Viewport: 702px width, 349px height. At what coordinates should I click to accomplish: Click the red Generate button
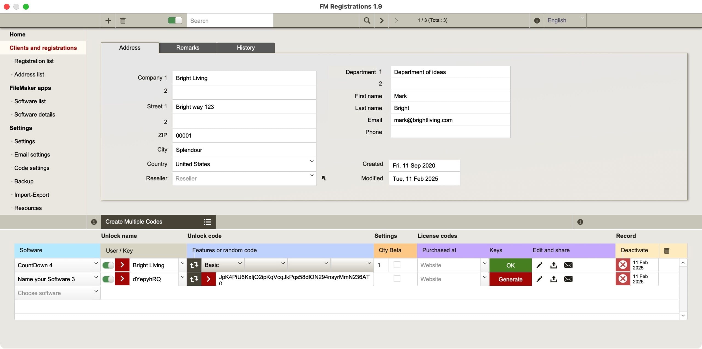click(510, 279)
